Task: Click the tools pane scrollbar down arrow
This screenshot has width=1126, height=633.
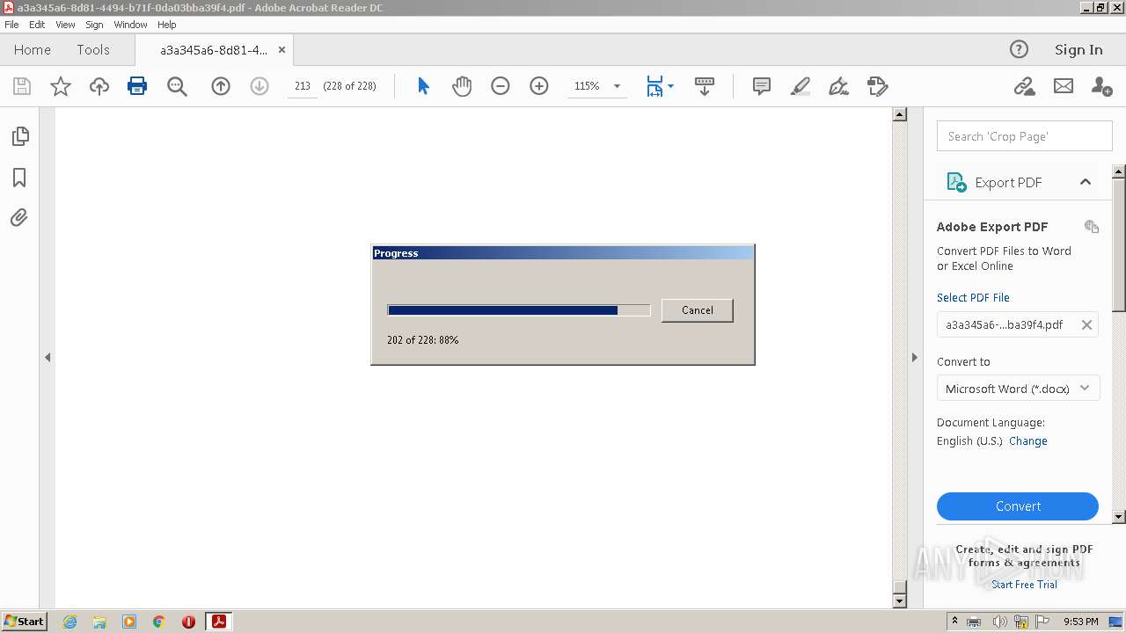Action: [1119, 517]
